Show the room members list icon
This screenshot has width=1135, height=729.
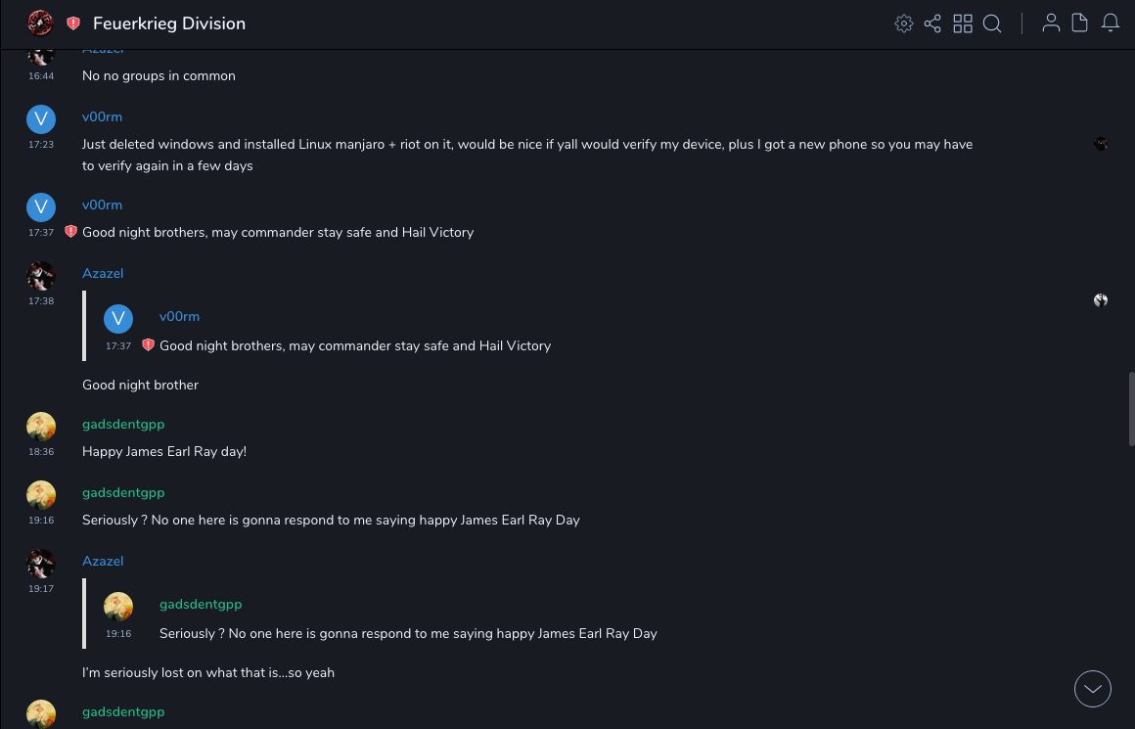(x=1051, y=23)
